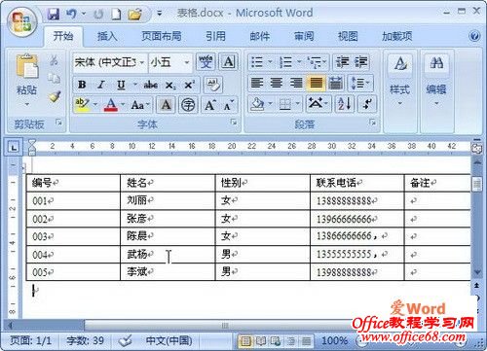Toggle character shading A button
487x351 pixels.
coord(166,105)
